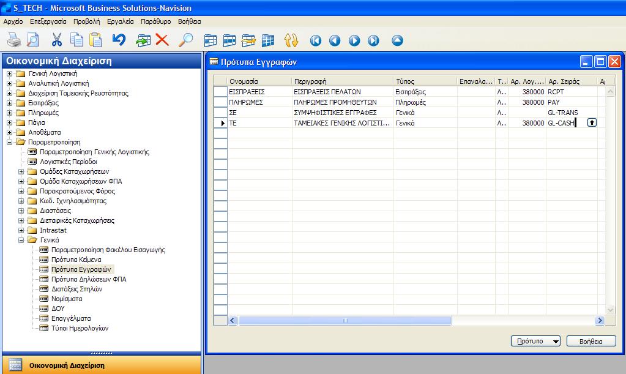Click the Cut scissors icon
This screenshot has height=374, width=626.
coord(57,40)
